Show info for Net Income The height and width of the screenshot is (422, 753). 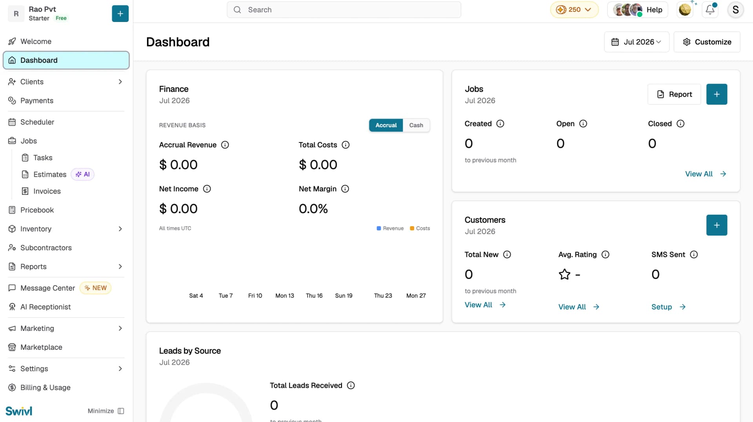(207, 189)
